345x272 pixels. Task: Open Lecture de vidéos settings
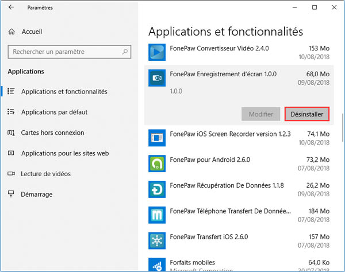(46, 174)
